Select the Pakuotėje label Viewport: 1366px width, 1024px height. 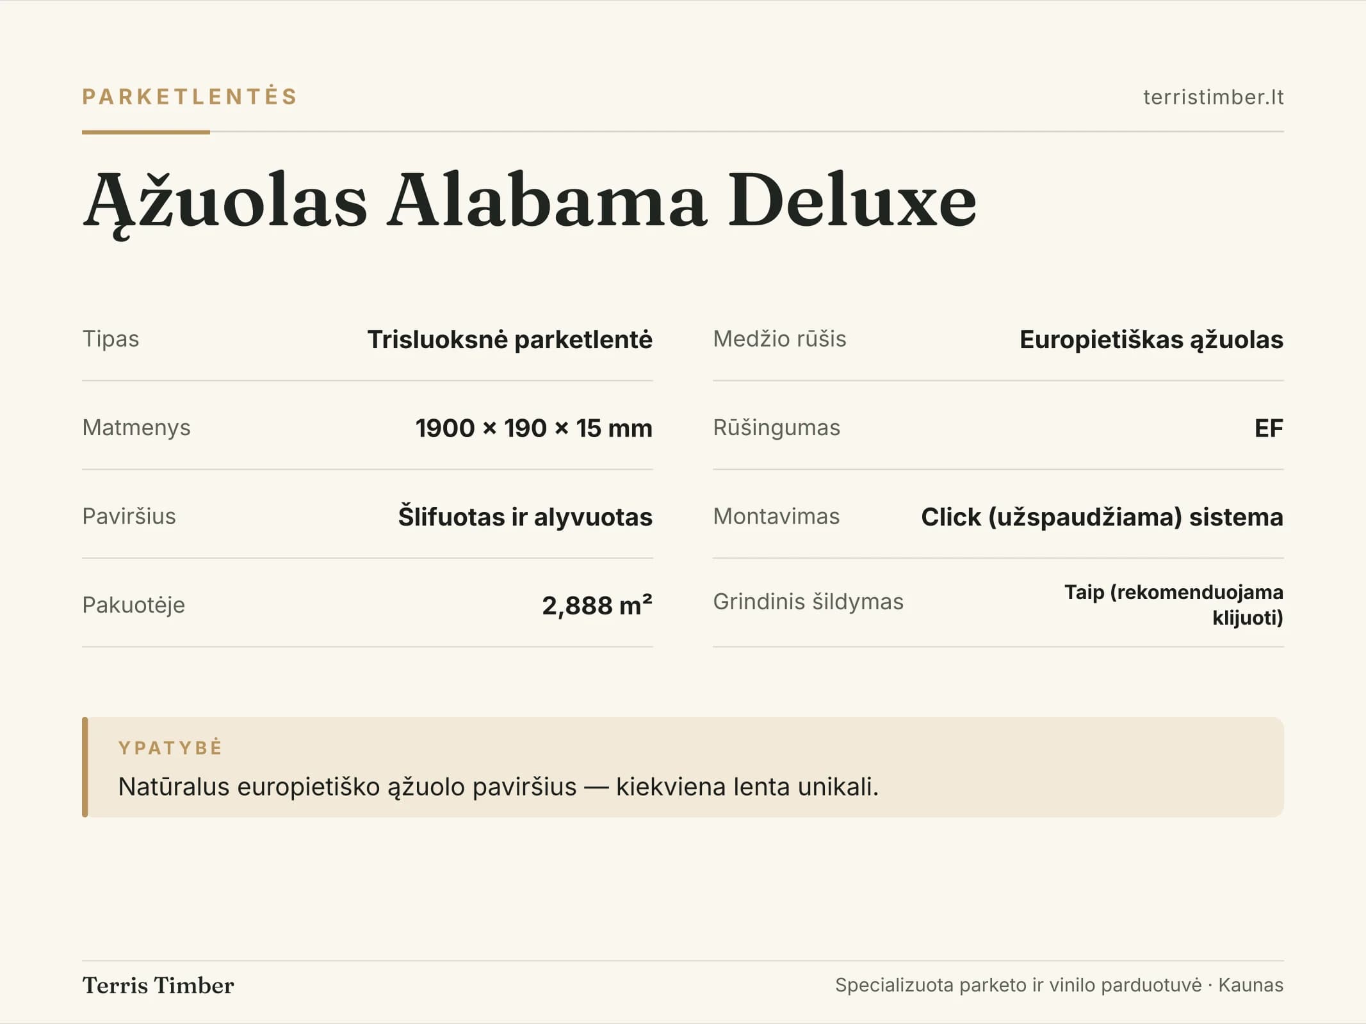pyautogui.click(x=133, y=605)
